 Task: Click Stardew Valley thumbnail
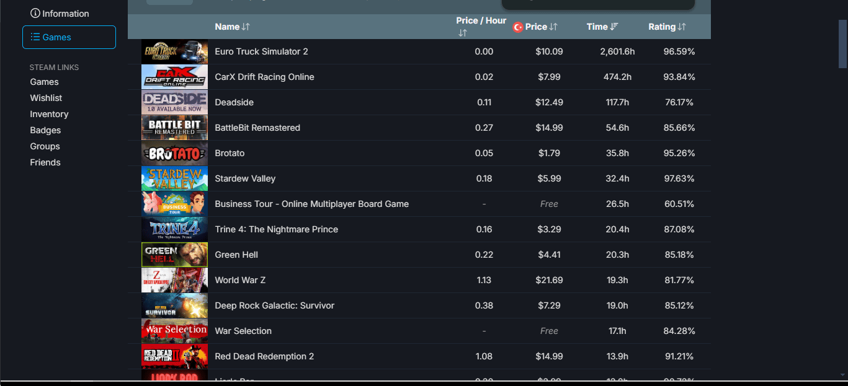coord(174,178)
